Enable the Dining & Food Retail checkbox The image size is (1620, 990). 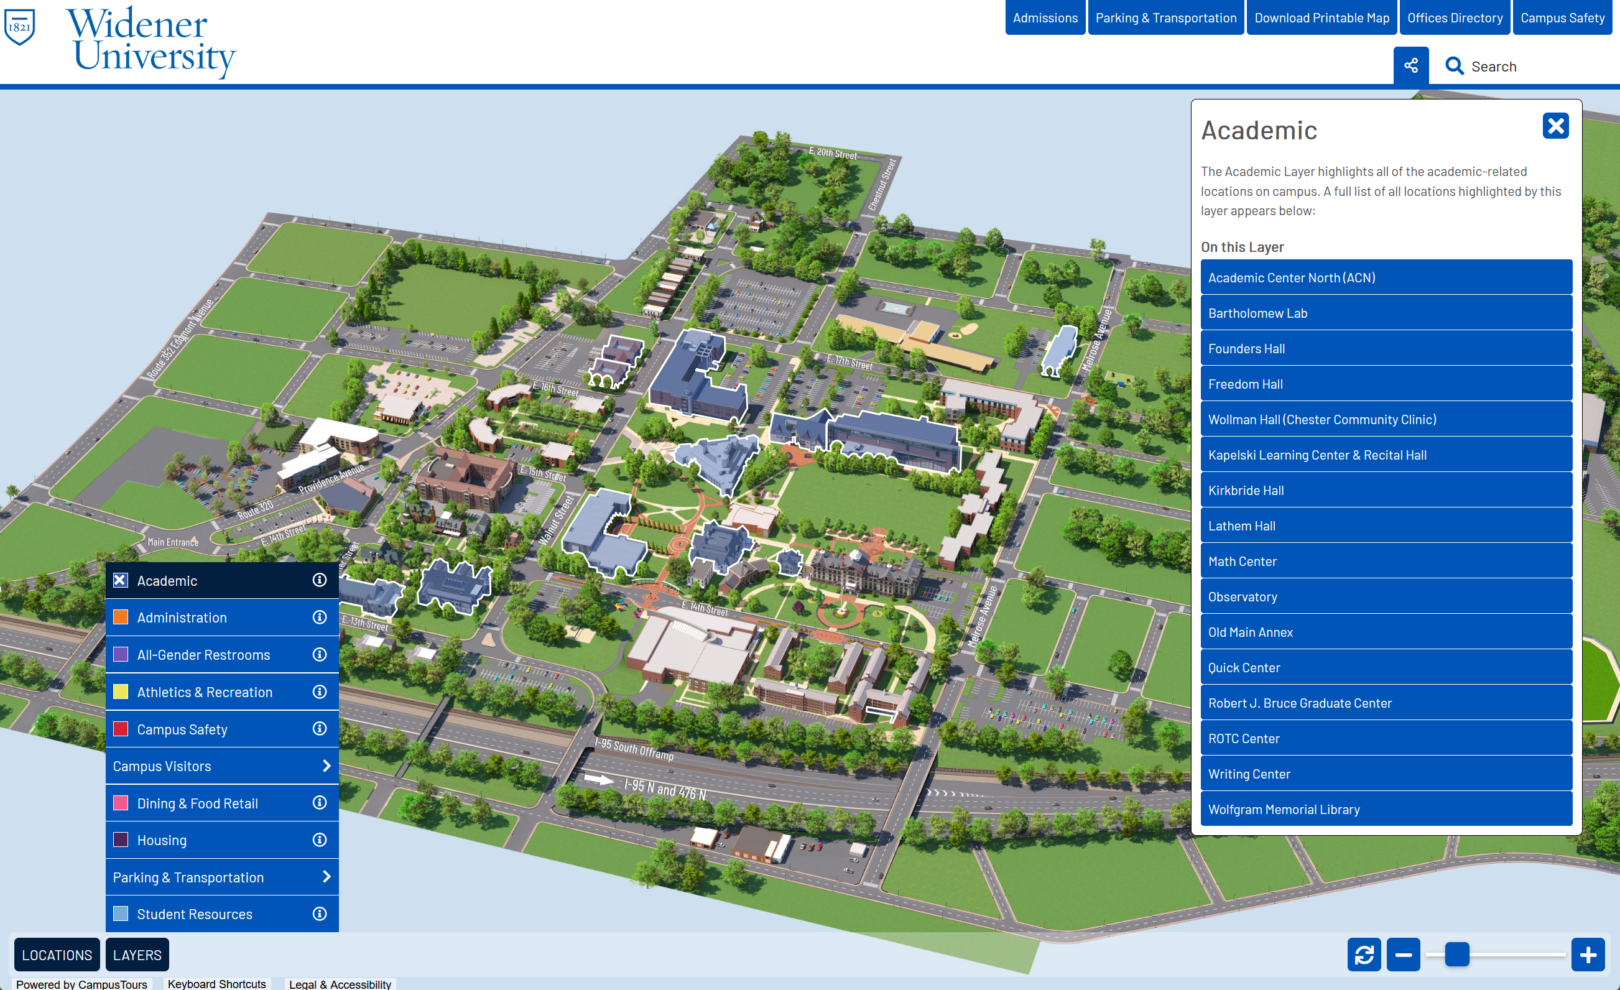pos(120,803)
